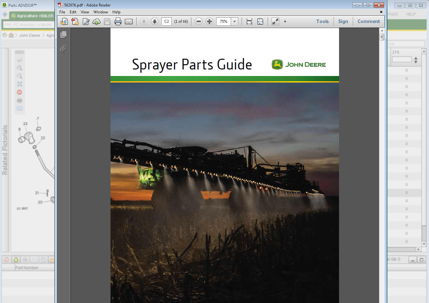Click the zoom value field showing 75%
429x303 pixels.
click(224, 22)
